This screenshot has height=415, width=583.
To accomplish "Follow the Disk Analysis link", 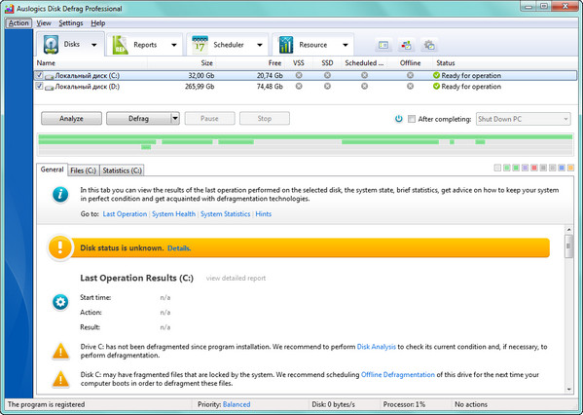I will pyautogui.click(x=377, y=347).
